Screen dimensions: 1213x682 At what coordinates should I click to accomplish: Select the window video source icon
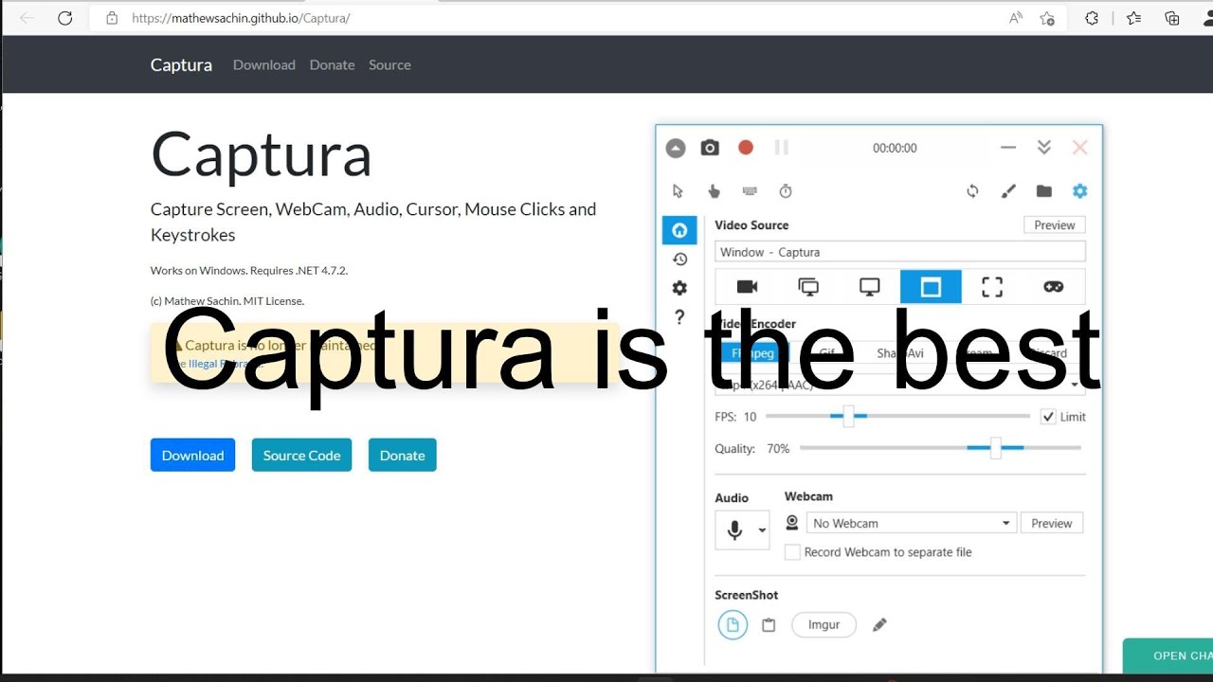(931, 287)
